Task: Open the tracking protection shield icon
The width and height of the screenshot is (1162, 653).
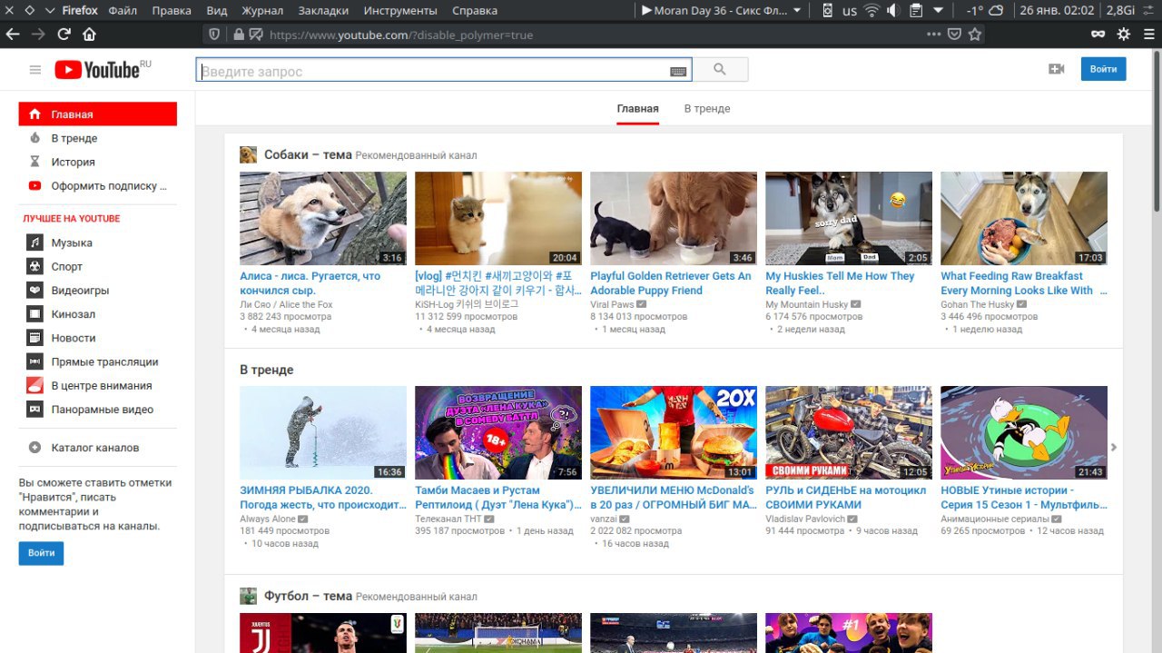Action: 215,35
